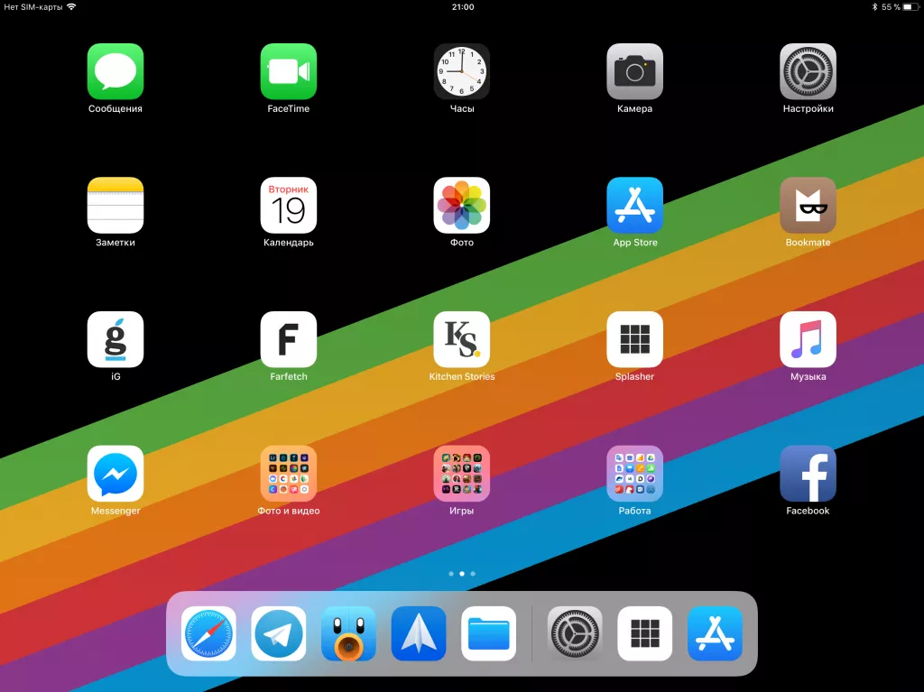The width and height of the screenshot is (924, 692).
Task: Launch the Photos app (Фото)
Action: pos(461,206)
